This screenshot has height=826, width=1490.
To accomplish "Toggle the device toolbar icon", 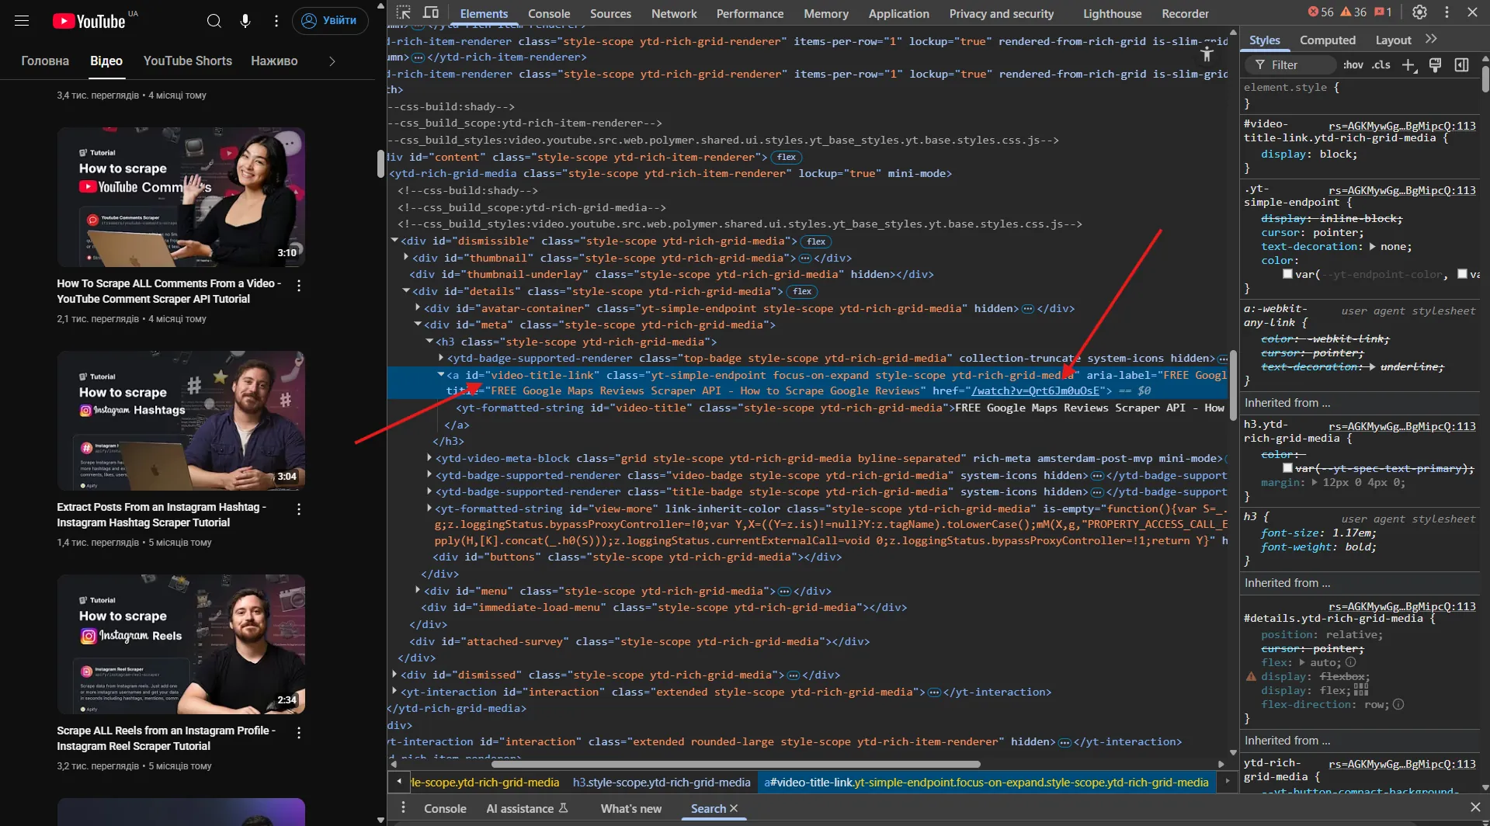I will [431, 12].
